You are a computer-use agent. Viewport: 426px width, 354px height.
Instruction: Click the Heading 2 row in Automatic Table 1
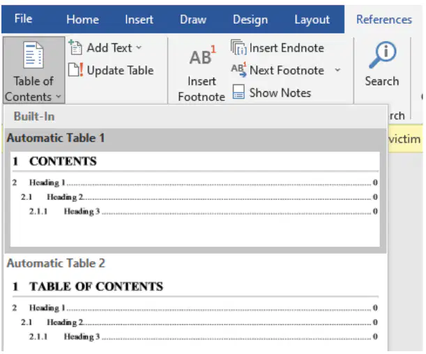pyautogui.click(x=199, y=197)
